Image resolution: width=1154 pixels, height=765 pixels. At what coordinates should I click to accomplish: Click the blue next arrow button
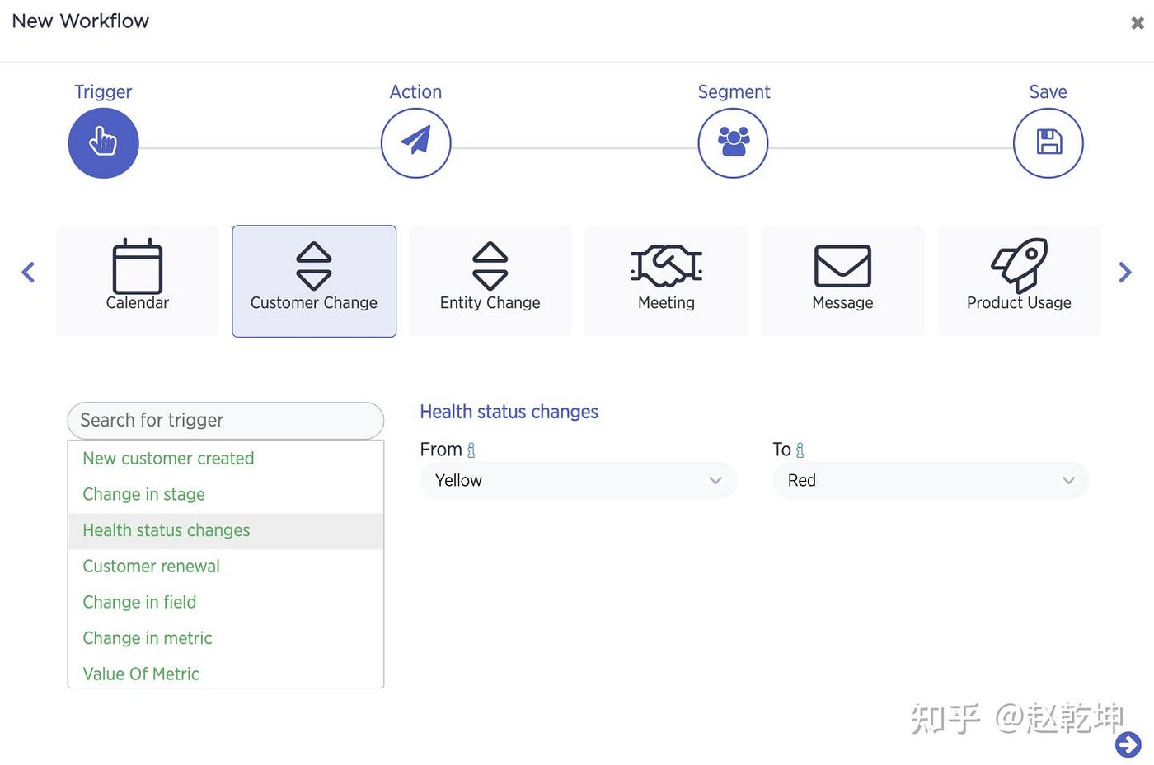pos(1128,744)
